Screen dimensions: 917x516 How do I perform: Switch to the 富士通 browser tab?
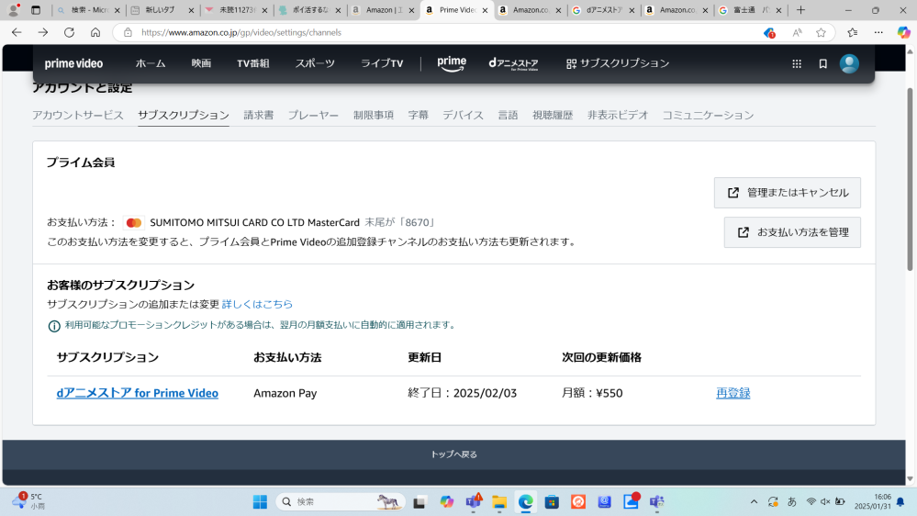point(750,10)
